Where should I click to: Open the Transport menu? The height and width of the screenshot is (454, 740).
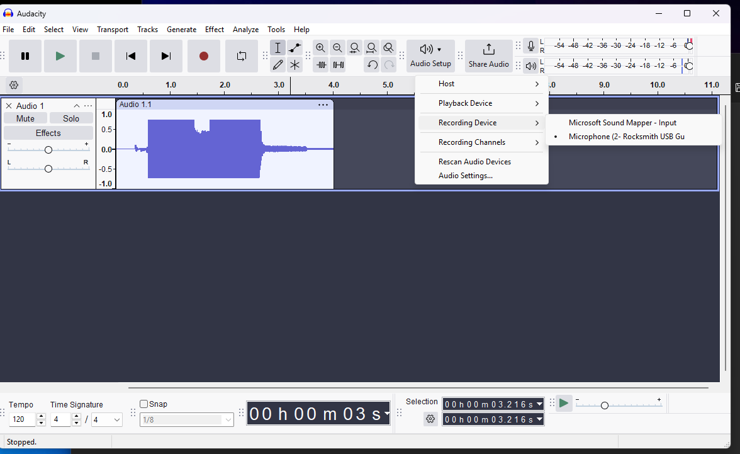[x=112, y=30]
